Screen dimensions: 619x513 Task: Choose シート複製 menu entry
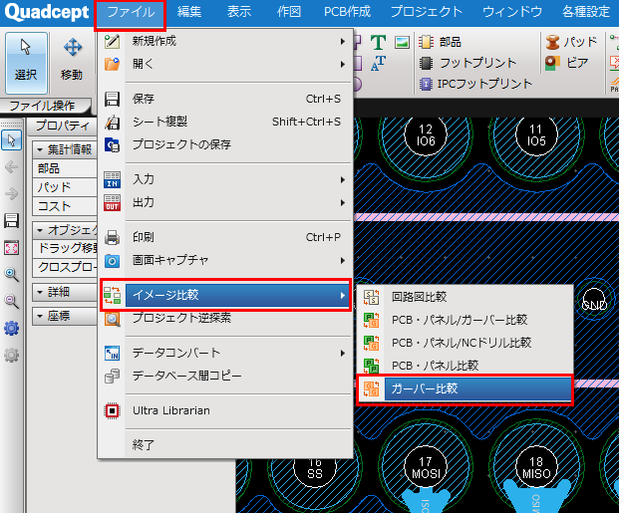(x=225, y=122)
